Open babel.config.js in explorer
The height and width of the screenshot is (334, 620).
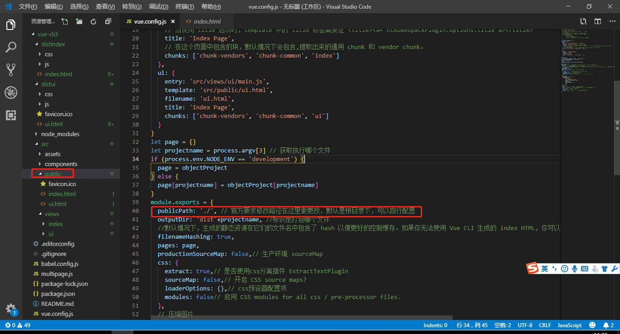pyautogui.click(x=59, y=264)
